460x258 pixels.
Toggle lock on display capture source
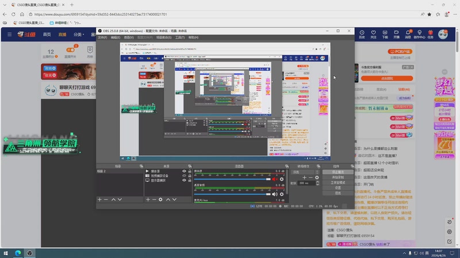tap(190, 181)
